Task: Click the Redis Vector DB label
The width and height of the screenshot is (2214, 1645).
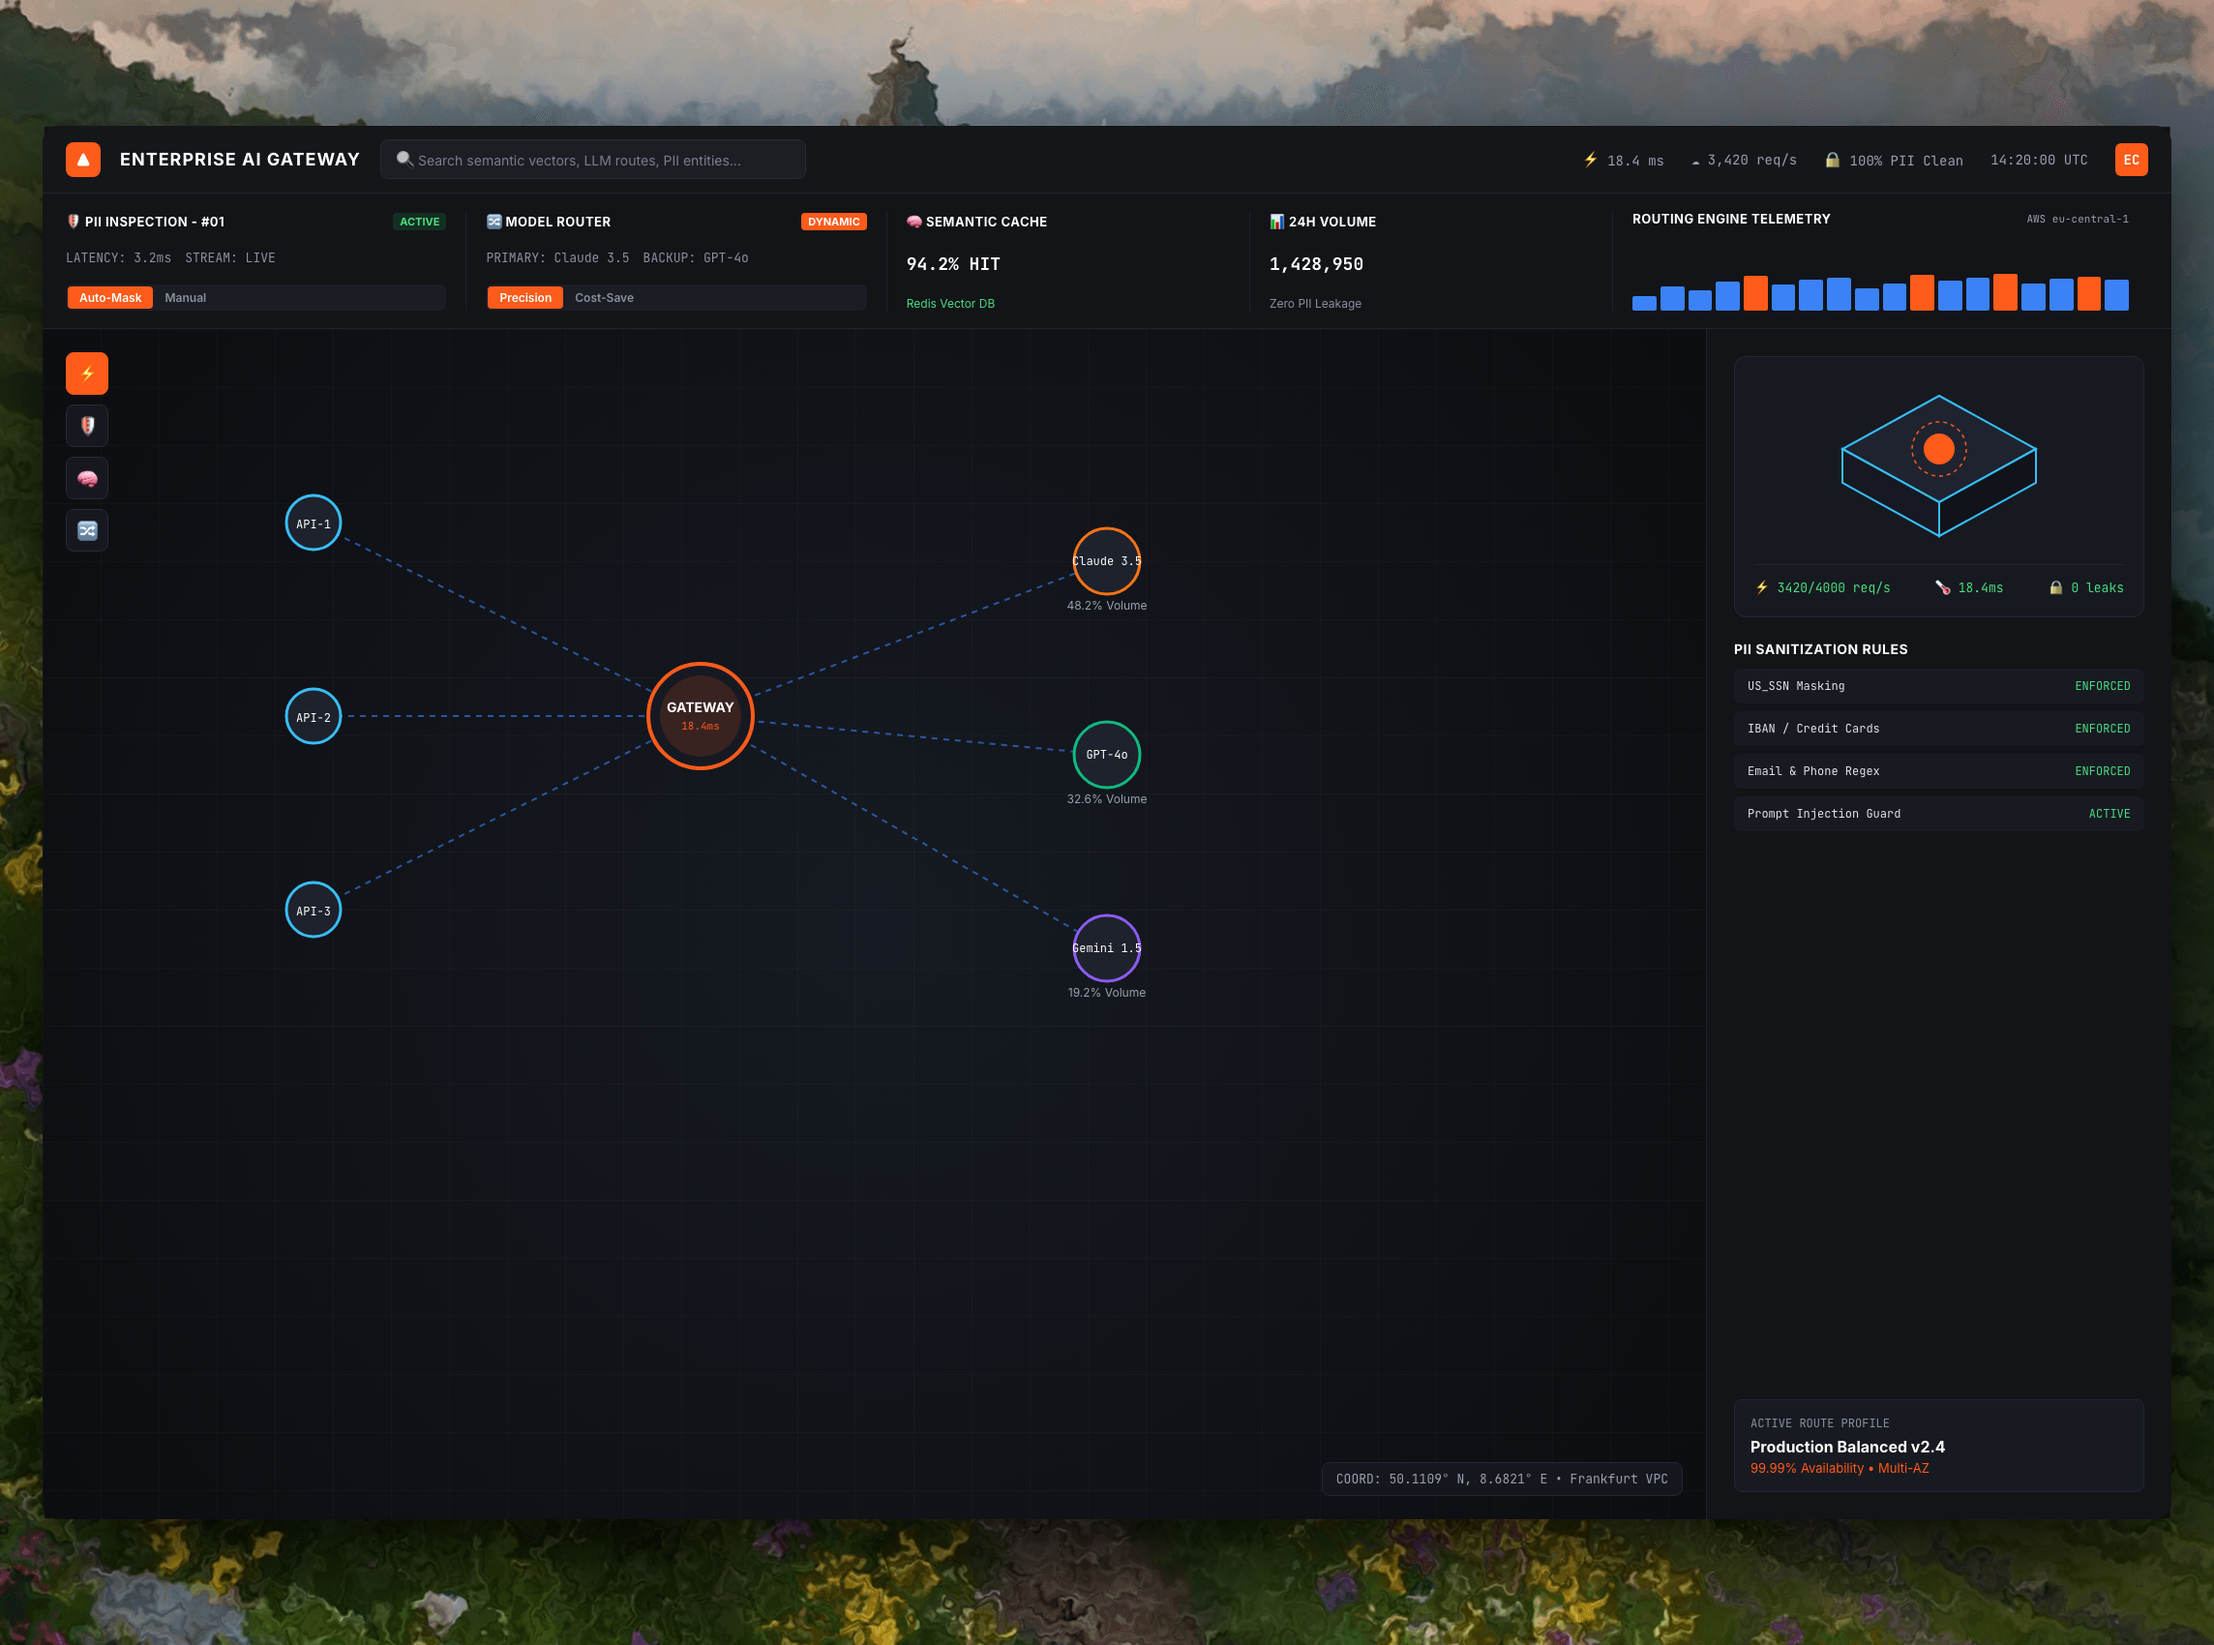Action: tap(949, 304)
